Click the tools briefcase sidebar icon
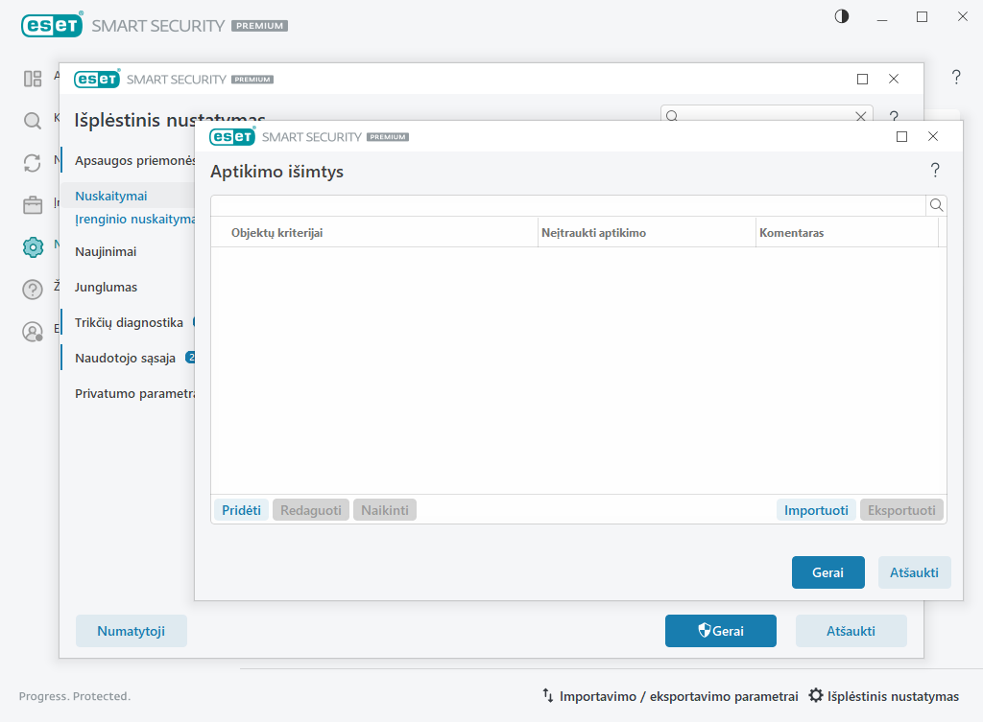This screenshot has width=983, height=722. (33, 205)
